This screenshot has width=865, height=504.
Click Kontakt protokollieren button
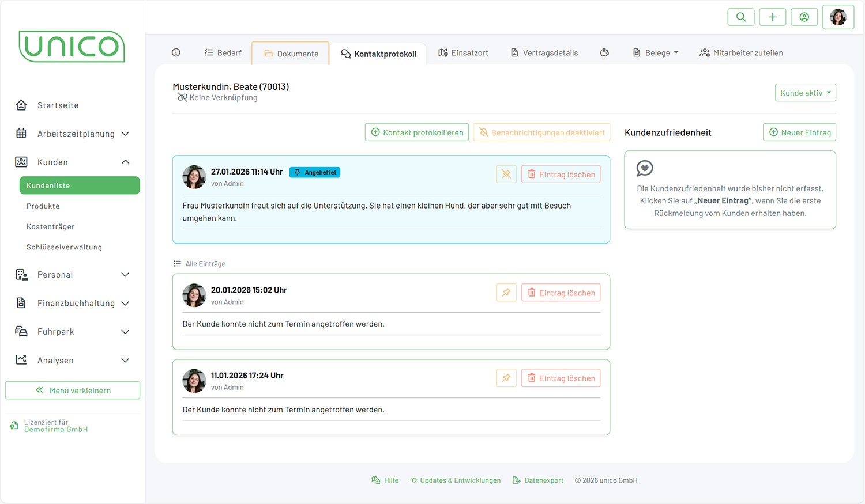pyautogui.click(x=416, y=132)
